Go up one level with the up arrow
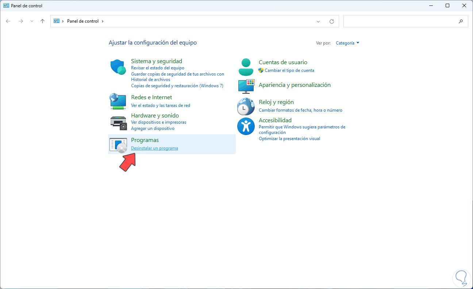Screen dimensions: 473x289 pyautogui.click(x=42, y=21)
